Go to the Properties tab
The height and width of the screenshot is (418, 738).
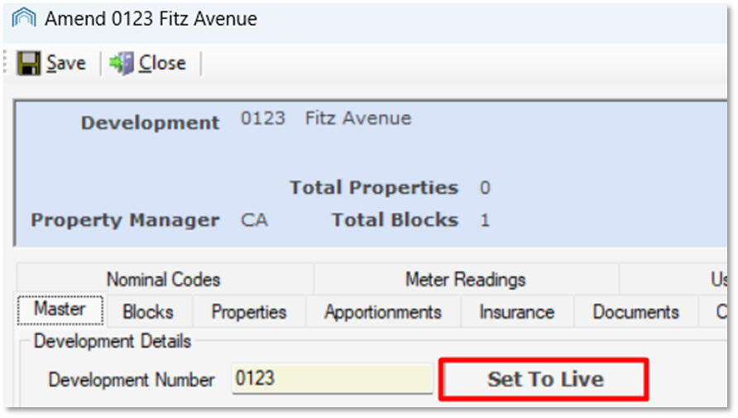249,312
